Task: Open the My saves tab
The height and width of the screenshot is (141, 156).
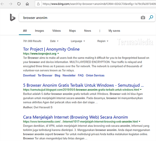Action: 114,31
